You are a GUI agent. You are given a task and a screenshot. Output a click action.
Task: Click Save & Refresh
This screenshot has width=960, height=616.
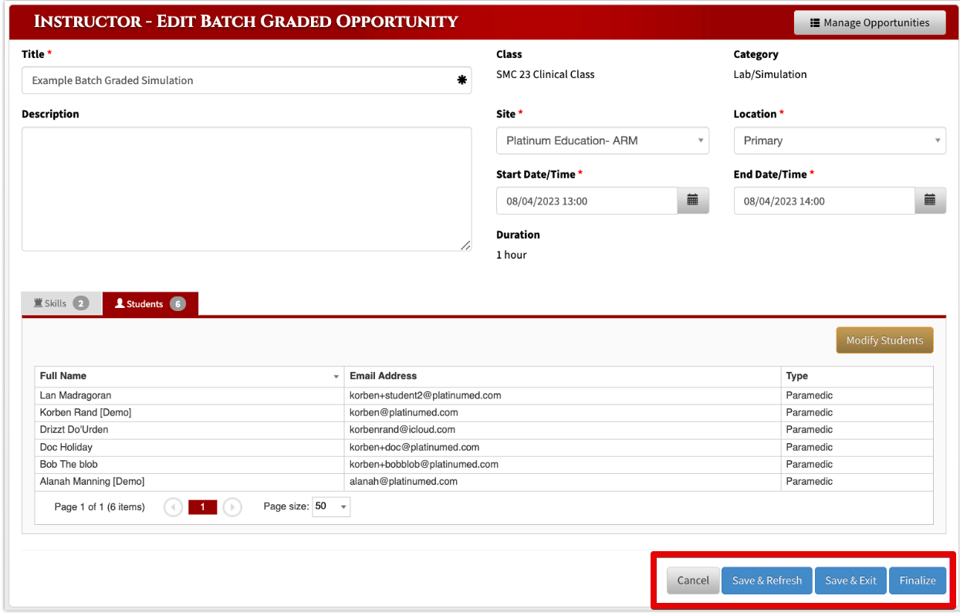point(767,580)
